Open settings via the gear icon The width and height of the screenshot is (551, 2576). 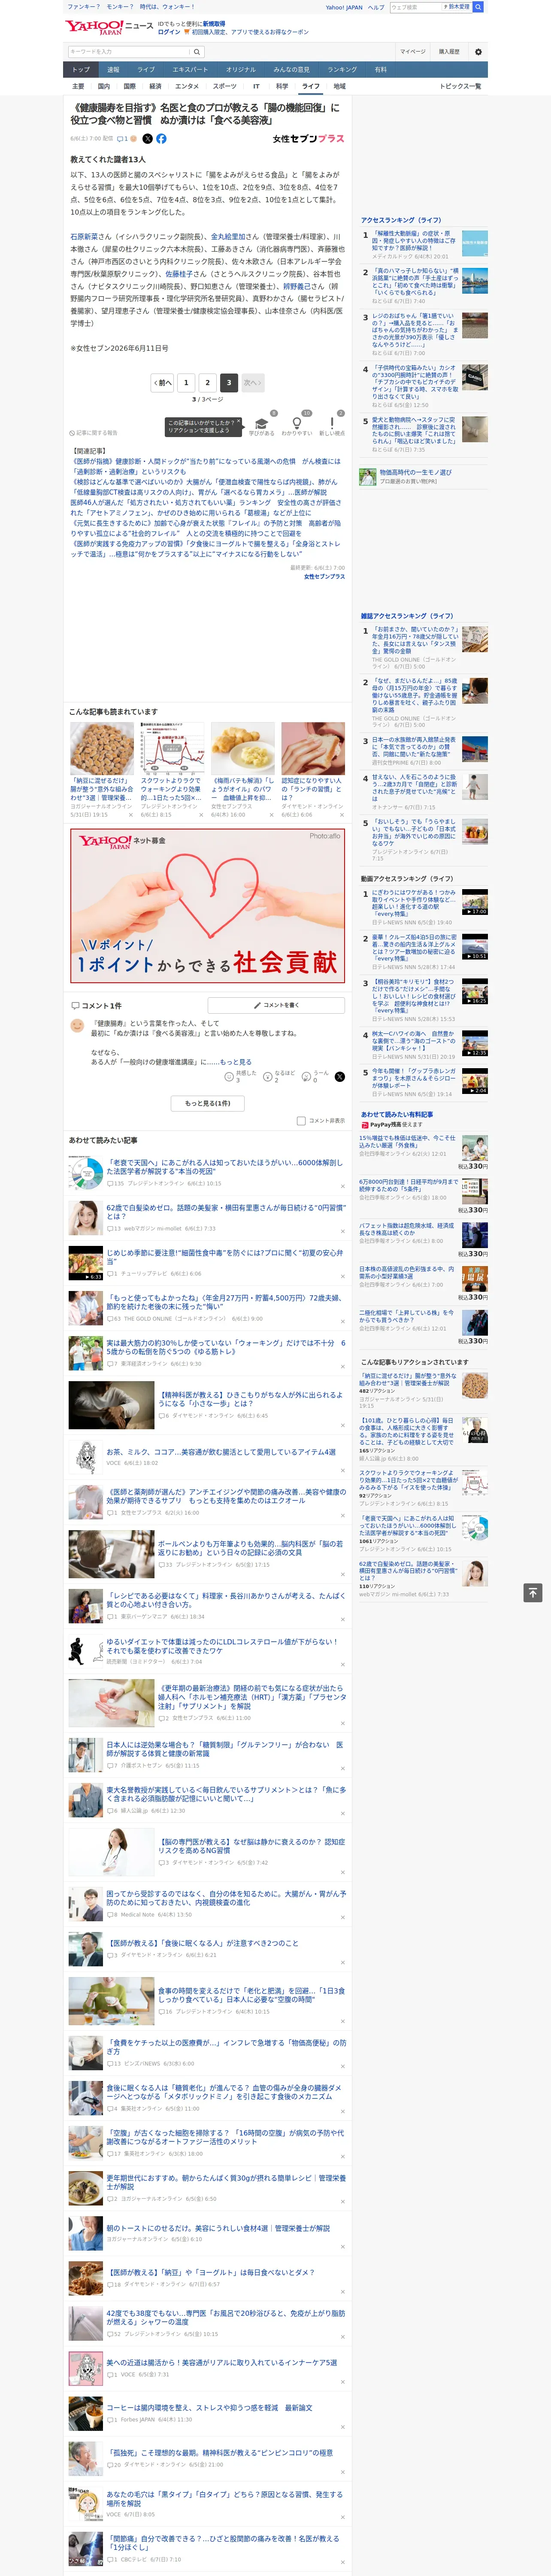[x=478, y=51]
